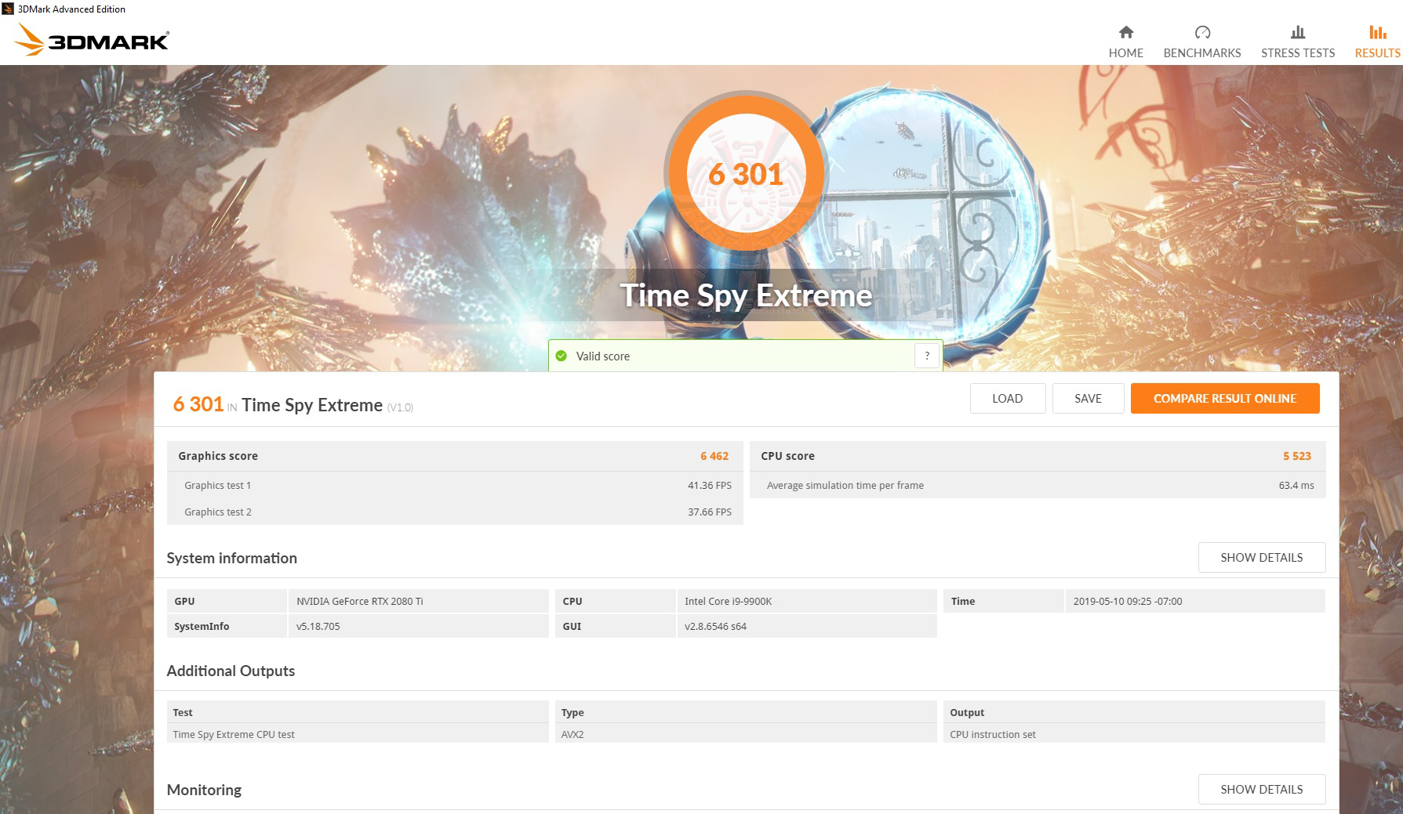Switch to the BENCHMARKS tab
The width and height of the screenshot is (1403, 814).
(1202, 42)
